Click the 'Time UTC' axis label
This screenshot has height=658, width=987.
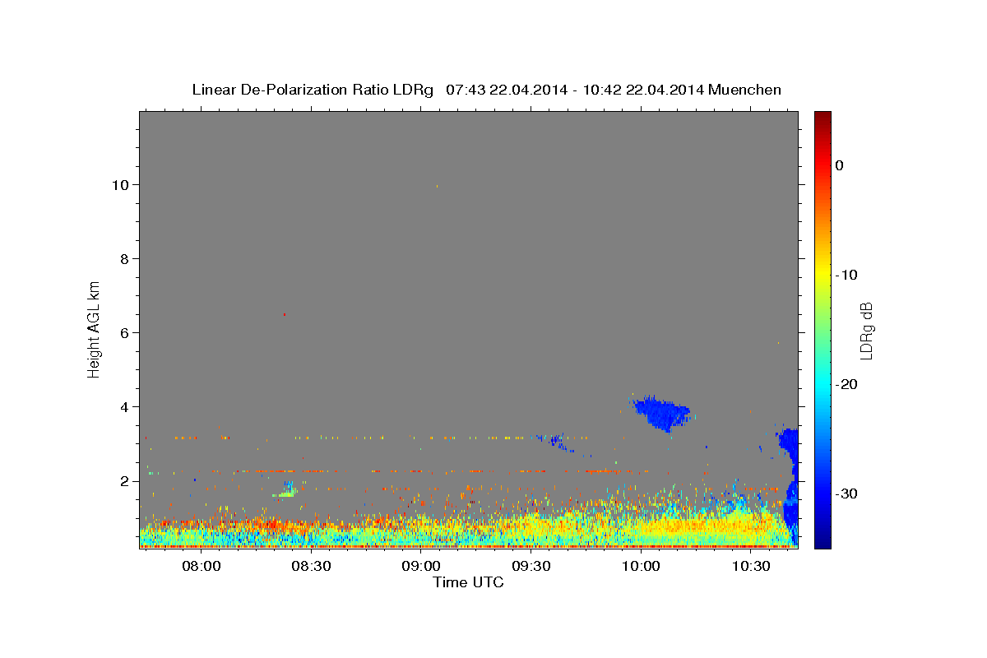point(468,582)
